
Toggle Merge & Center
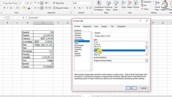61,8
